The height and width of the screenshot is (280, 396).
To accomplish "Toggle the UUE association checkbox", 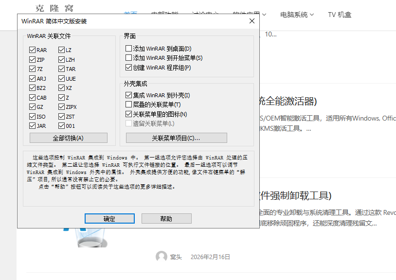I will [61, 78].
